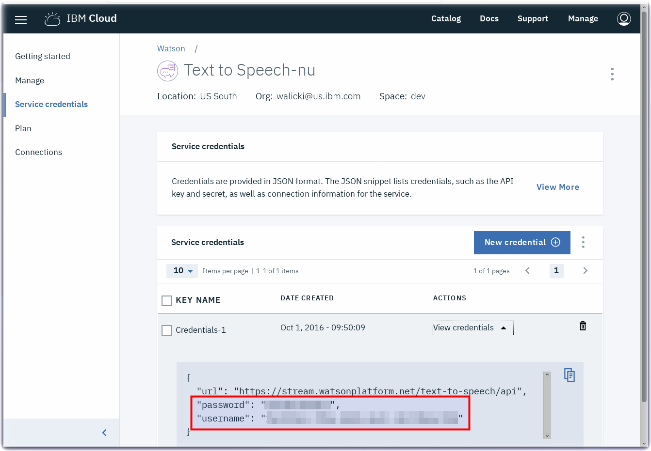Select all keys with header checkbox

[x=167, y=301]
